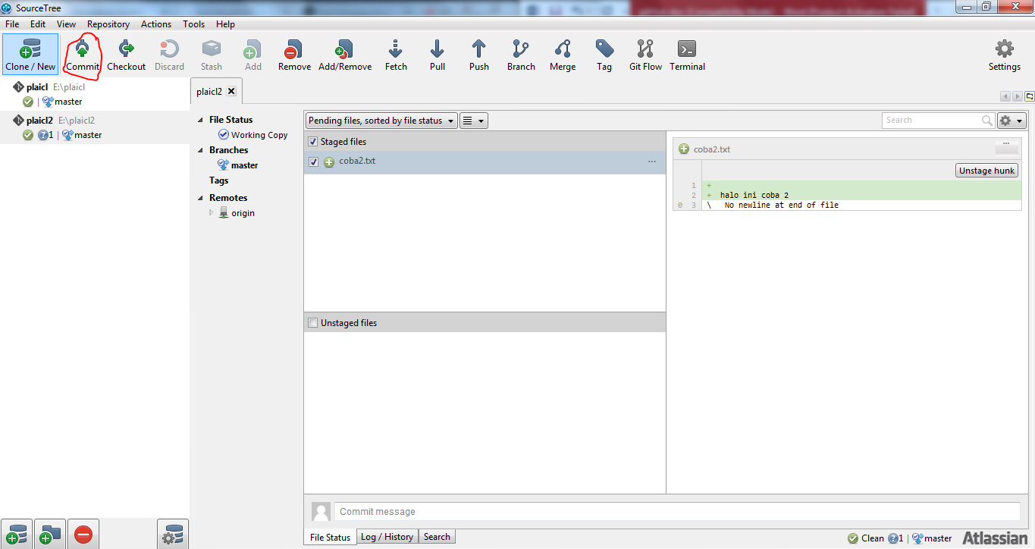Select the coba2.txt file name in Staged files
Image resolution: width=1035 pixels, height=549 pixels.
point(357,162)
